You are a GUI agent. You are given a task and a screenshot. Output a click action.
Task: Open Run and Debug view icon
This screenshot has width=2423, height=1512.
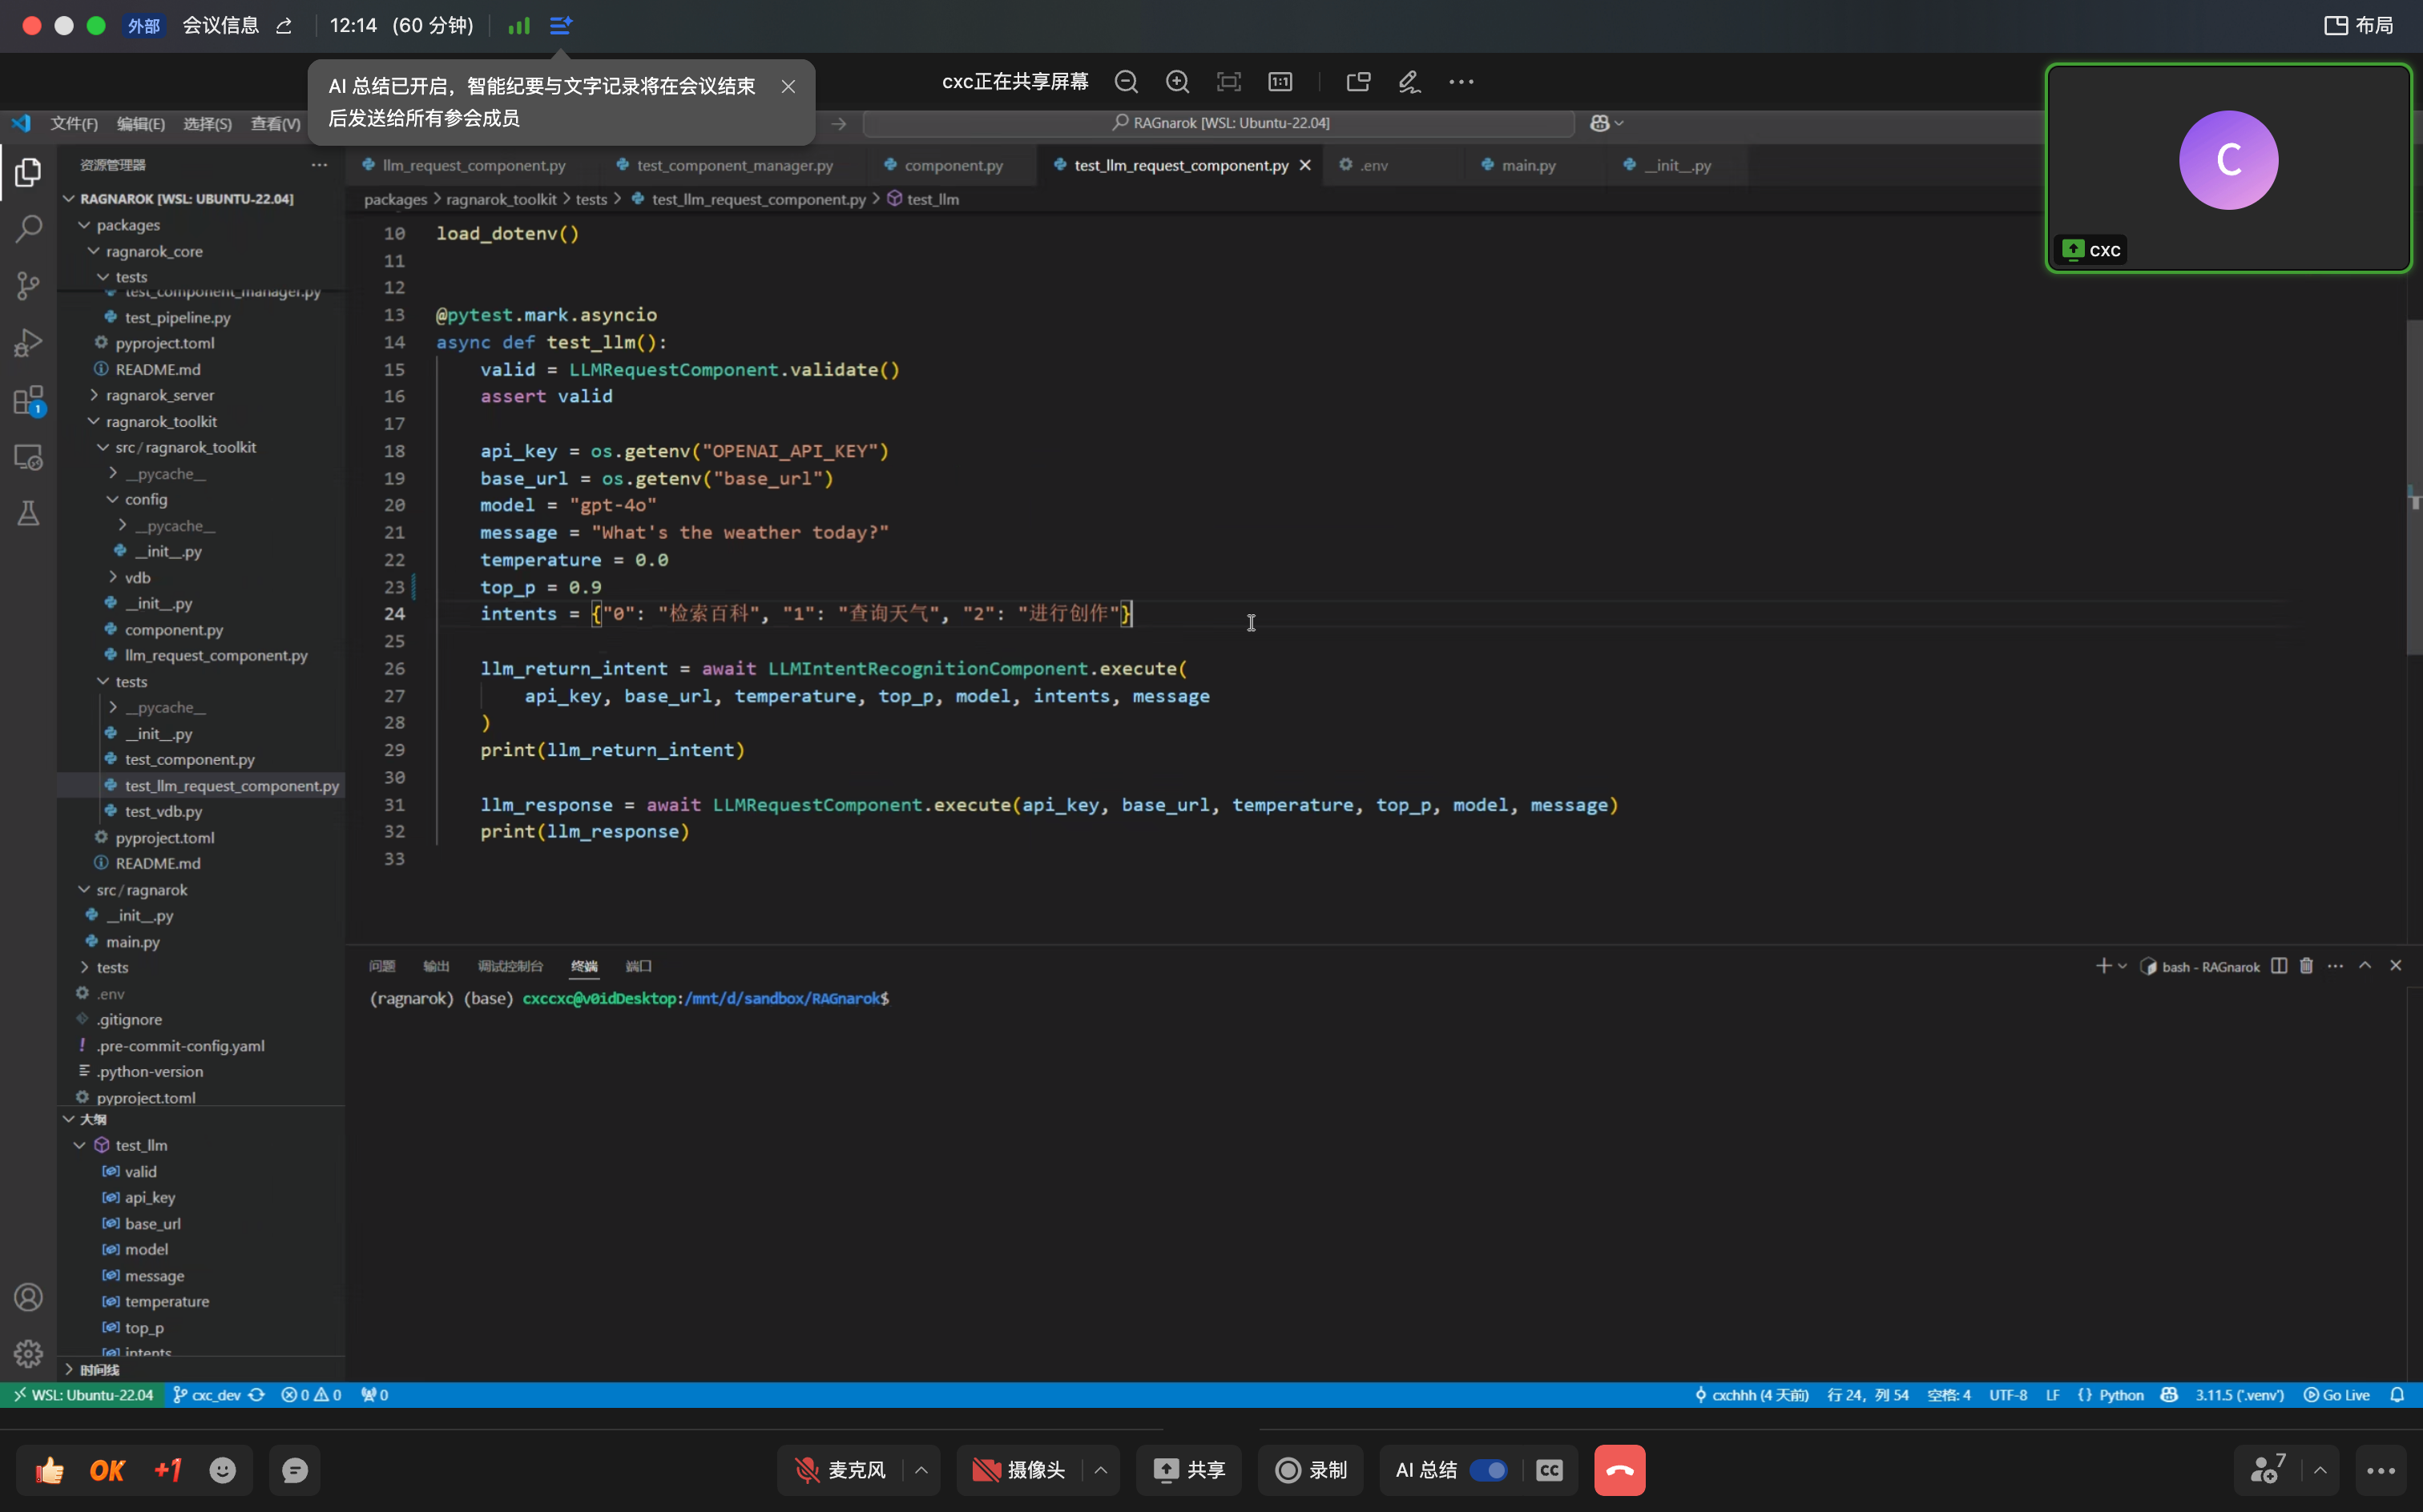tap(28, 343)
